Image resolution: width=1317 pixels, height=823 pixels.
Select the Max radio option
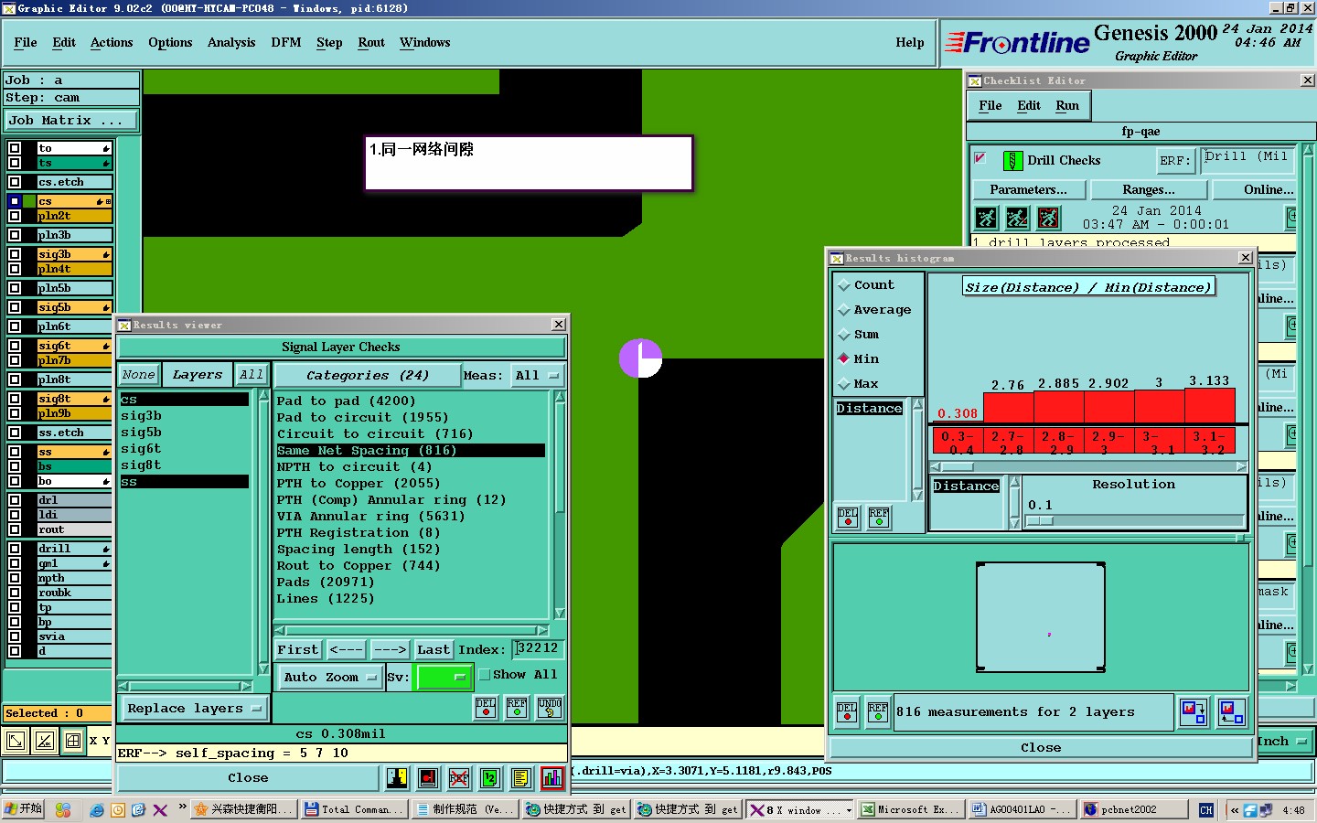point(844,384)
